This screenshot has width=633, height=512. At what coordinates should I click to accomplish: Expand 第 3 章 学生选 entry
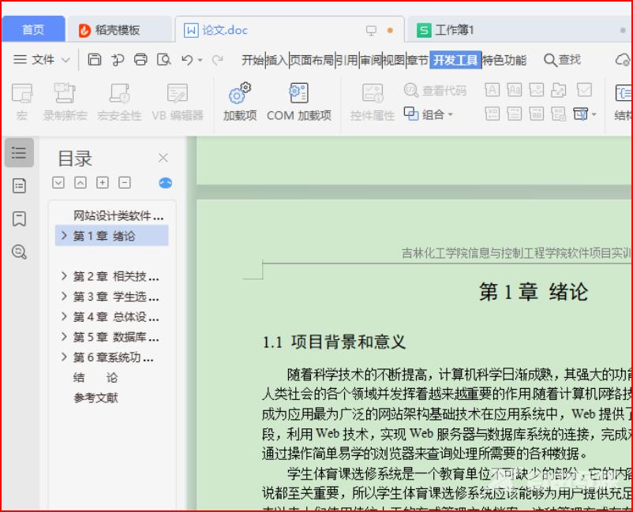click(x=64, y=296)
